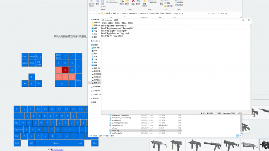Click the 'csgo' breadcrumb segment
Screen dimensions: 269x151
[176, 13]
